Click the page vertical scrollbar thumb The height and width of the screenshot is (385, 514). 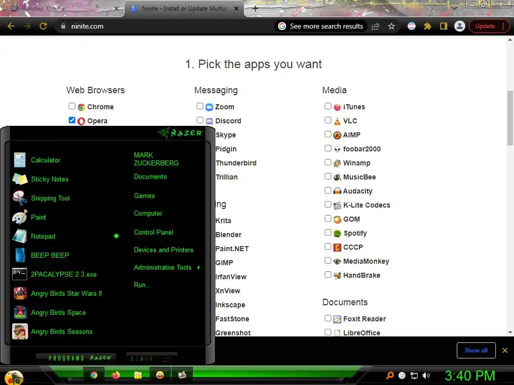(x=510, y=118)
